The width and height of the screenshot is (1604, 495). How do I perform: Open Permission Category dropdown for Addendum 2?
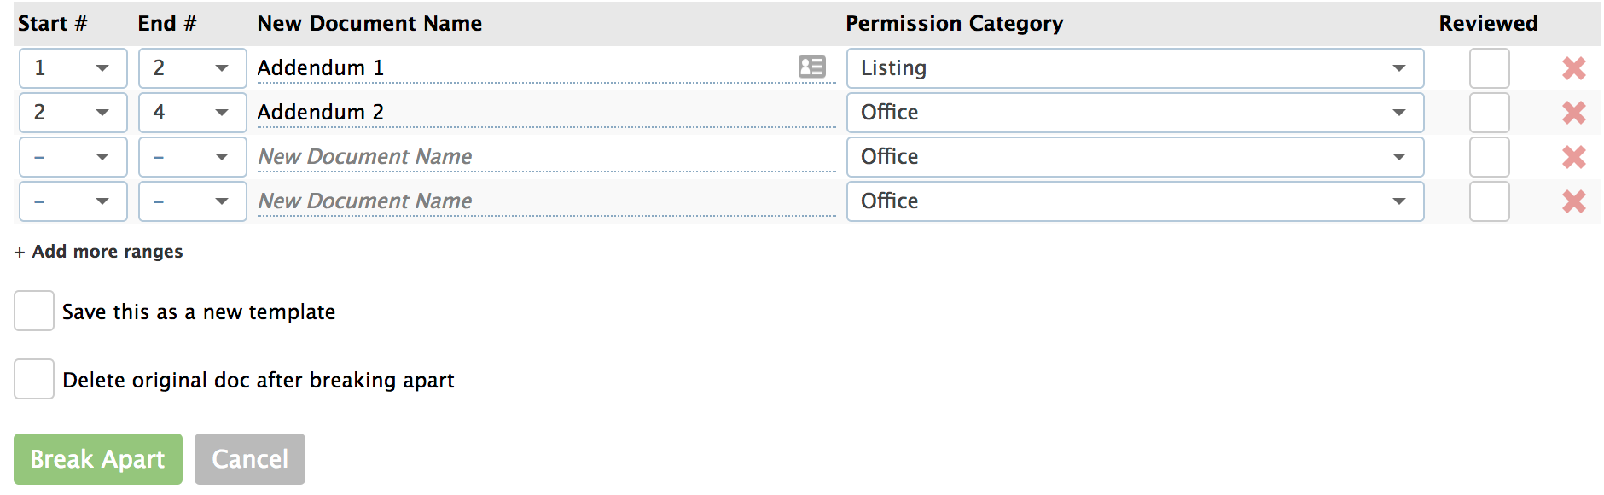(x=1134, y=113)
